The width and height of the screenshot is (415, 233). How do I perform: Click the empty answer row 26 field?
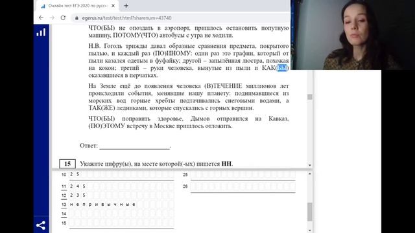click(243, 186)
